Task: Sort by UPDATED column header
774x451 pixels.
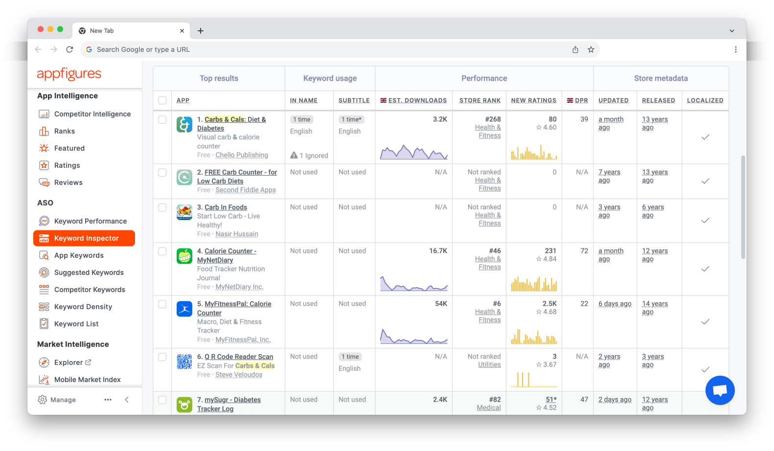Action: pos(614,100)
